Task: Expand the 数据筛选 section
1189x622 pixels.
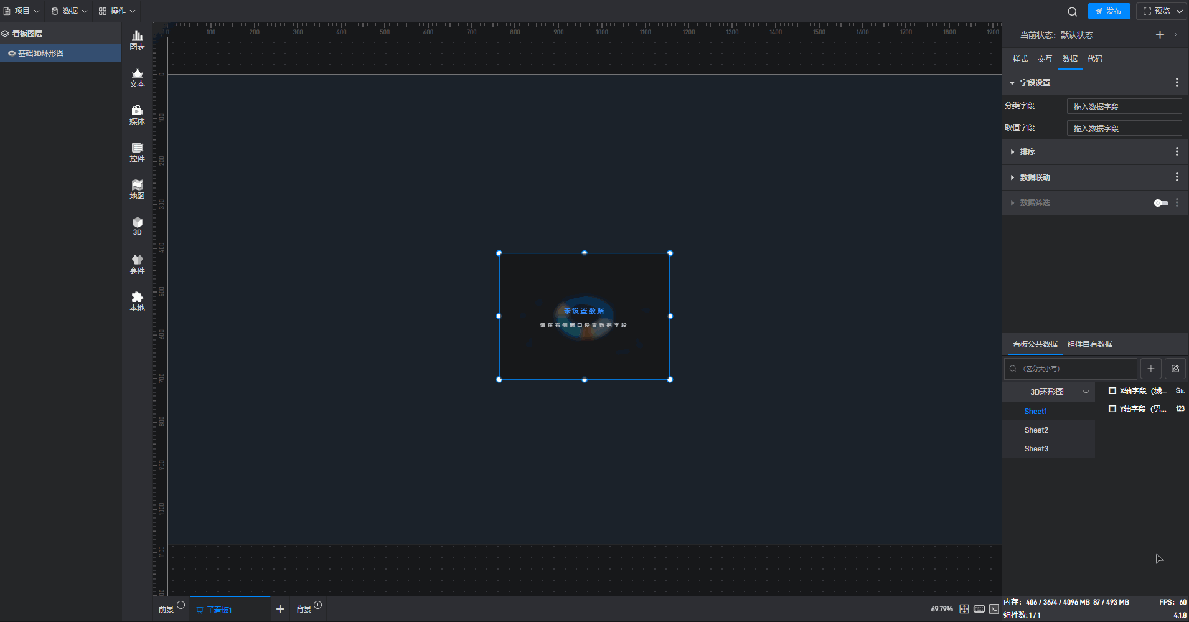Action: 1012,203
